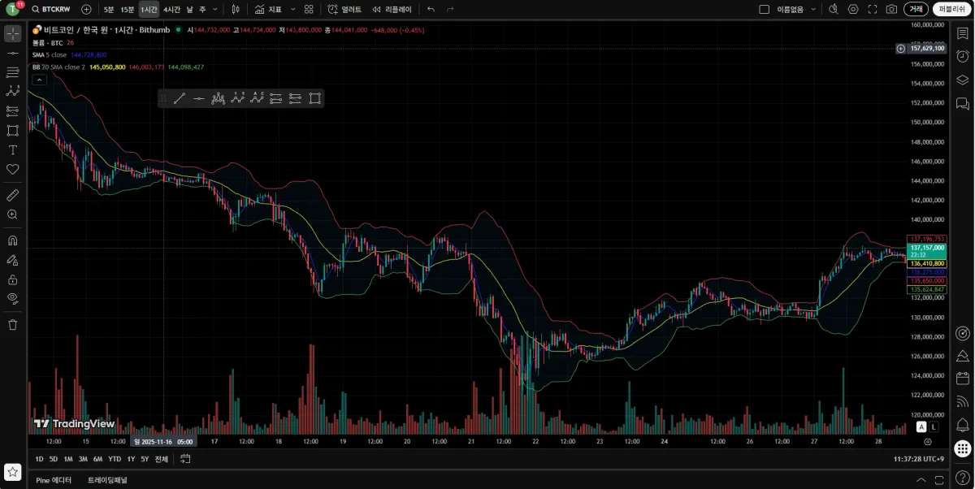Toggle magnet mode

coord(12,240)
